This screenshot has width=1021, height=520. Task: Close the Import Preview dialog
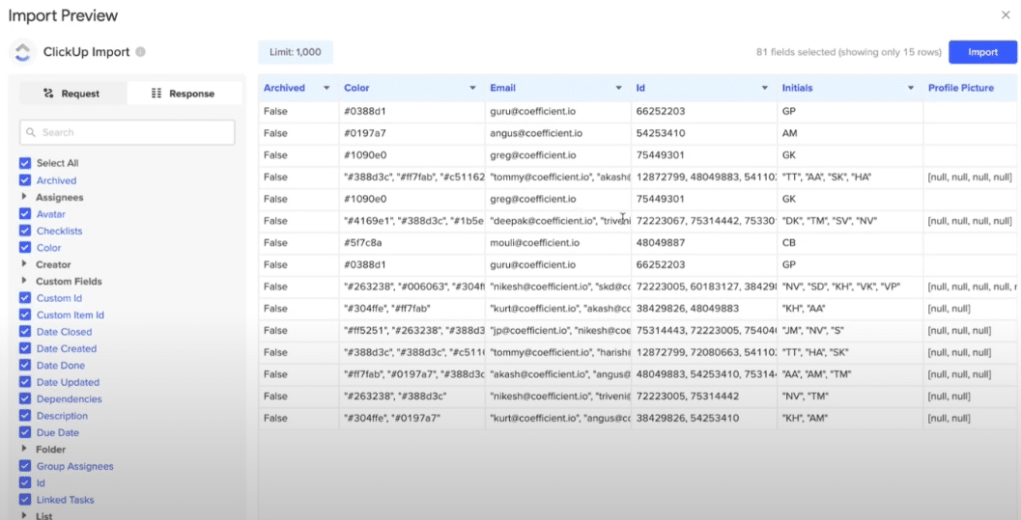tap(1006, 14)
